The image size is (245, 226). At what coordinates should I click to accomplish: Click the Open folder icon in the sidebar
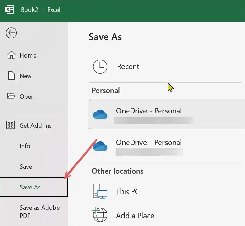(11, 97)
